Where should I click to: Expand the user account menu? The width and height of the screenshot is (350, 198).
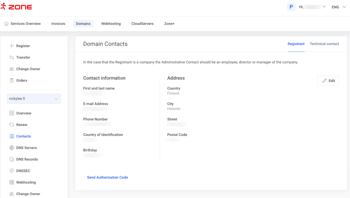[324, 7]
